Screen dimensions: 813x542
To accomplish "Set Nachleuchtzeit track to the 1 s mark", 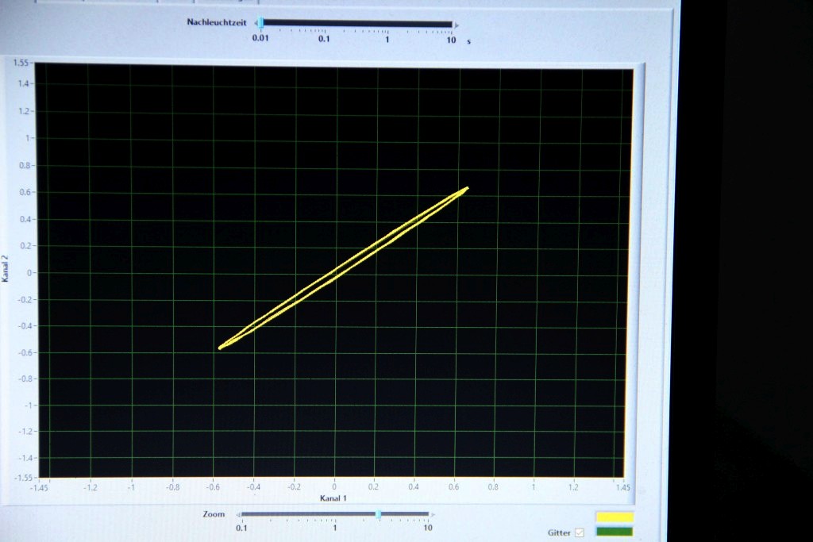I will (387, 25).
